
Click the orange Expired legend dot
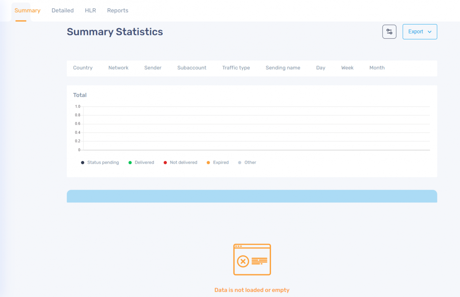tap(208, 163)
